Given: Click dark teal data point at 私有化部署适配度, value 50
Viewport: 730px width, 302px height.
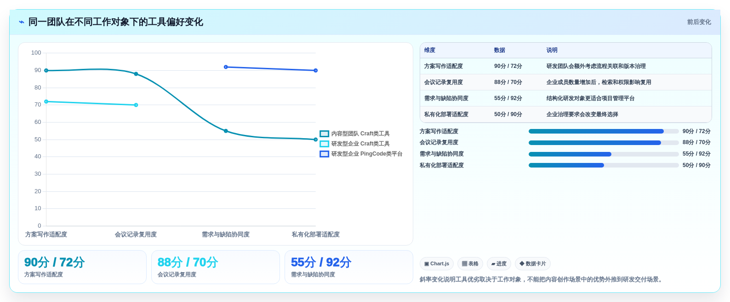Looking at the screenshot, I should [x=316, y=140].
